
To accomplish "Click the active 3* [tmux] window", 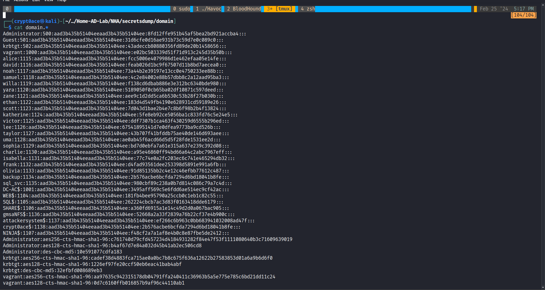I will [x=279, y=9].
